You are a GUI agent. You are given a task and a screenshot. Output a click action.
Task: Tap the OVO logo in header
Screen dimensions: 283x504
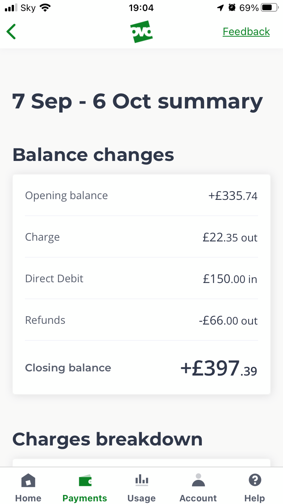click(x=141, y=32)
